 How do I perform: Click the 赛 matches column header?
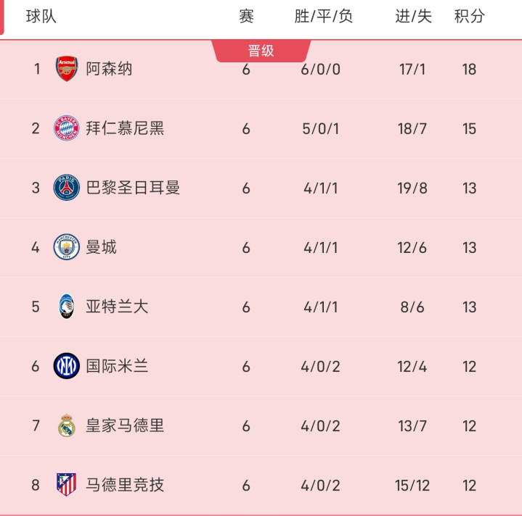coord(246,16)
